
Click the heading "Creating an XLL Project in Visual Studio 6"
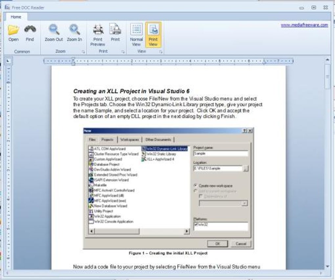pyautogui.click(x=131, y=91)
